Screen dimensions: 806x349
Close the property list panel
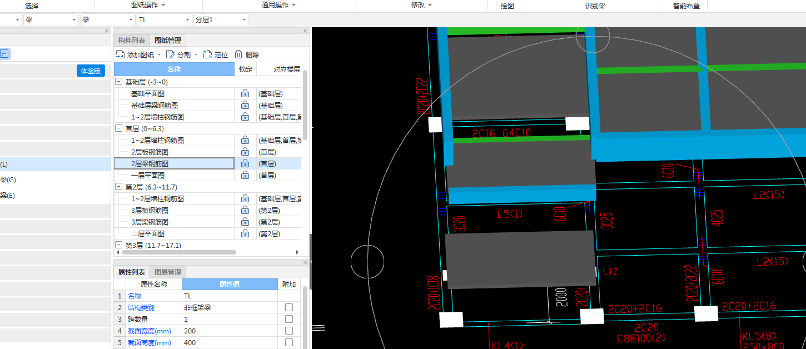(305, 262)
